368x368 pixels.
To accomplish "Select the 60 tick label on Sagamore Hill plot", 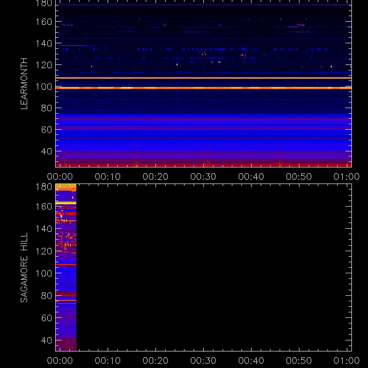I will click(46, 318).
